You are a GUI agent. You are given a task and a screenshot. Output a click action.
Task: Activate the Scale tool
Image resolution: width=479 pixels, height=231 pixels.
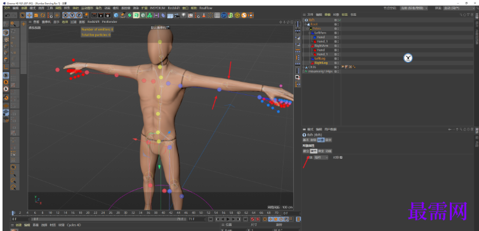pos(36,15)
